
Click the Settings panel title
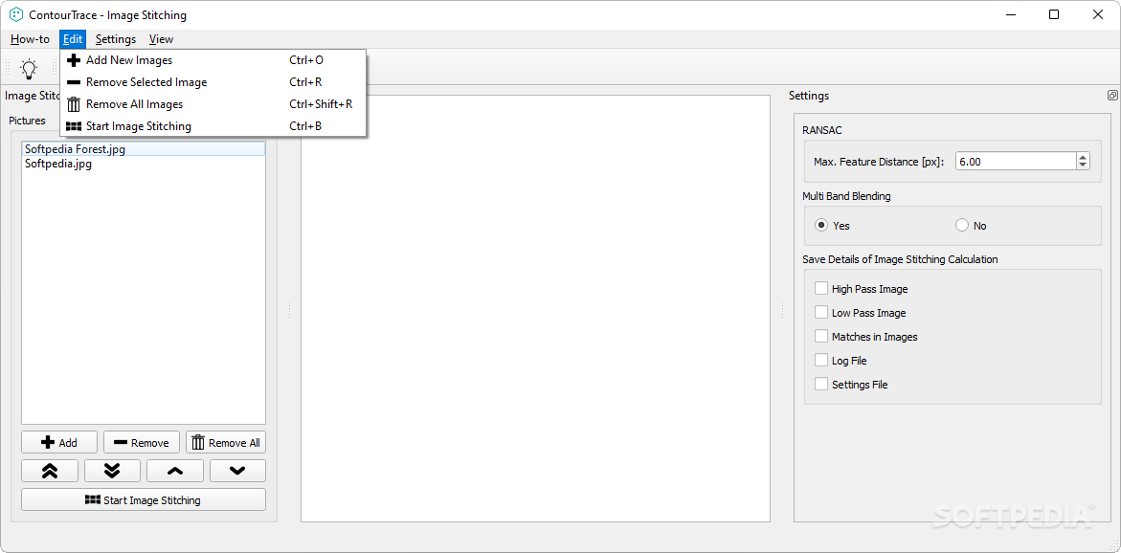click(x=809, y=96)
